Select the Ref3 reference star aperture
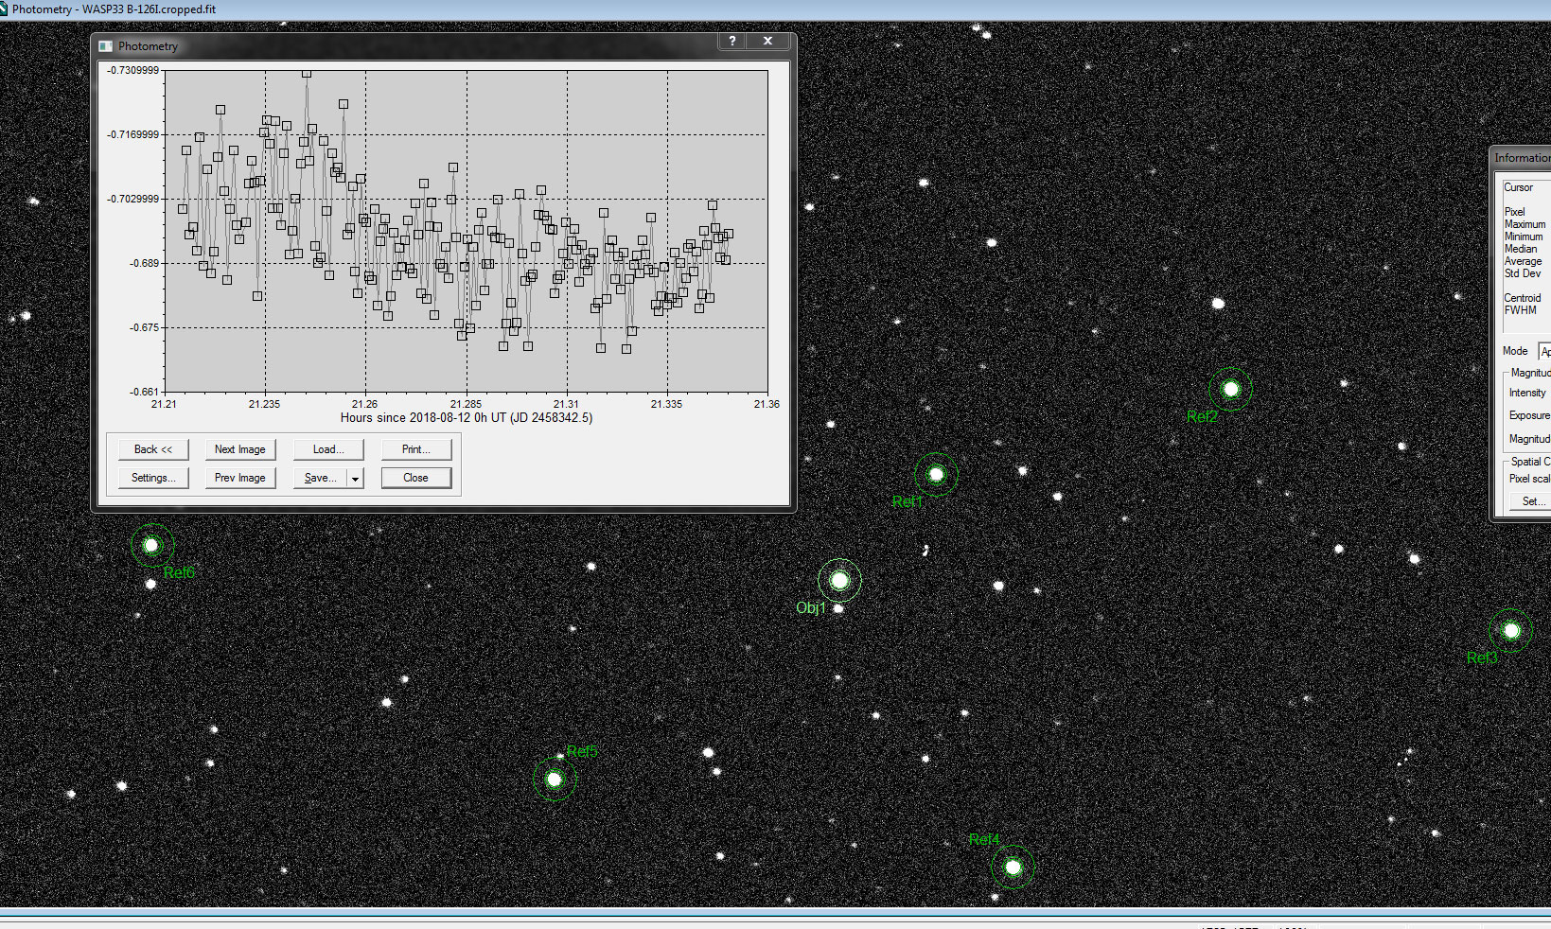The width and height of the screenshot is (1551, 929). pyautogui.click(x=1510, y=630)
